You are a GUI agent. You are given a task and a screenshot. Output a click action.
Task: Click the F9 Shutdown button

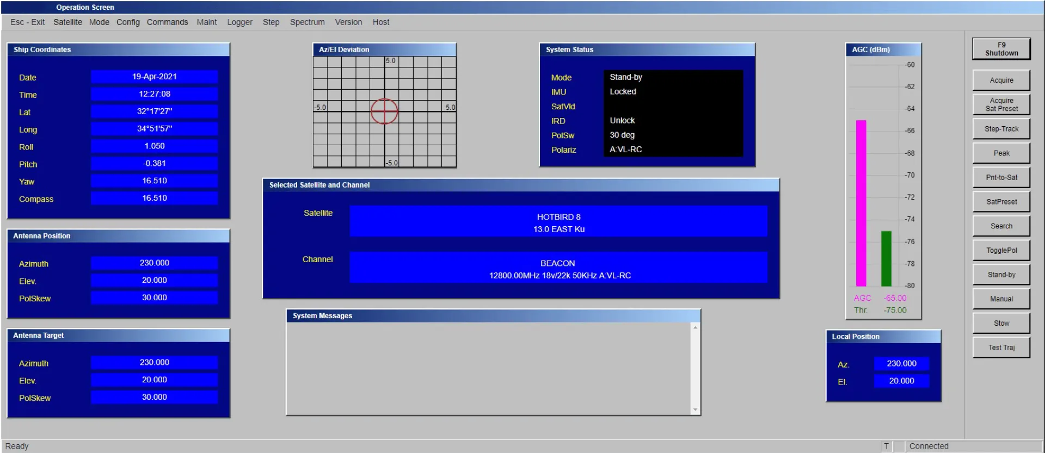[1001, 49]
